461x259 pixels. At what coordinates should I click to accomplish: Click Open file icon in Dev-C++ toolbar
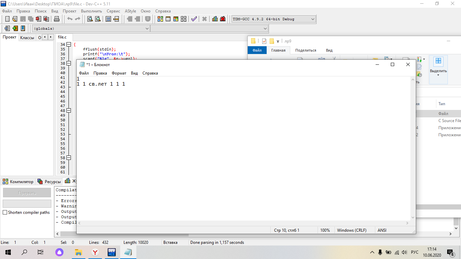(15, 19)
